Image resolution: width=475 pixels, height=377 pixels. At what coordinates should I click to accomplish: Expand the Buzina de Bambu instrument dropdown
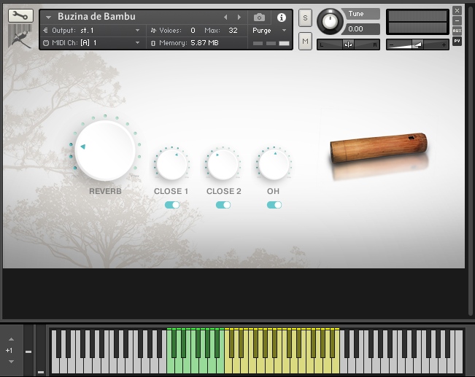pyautogui.click(x=48, y=17)
